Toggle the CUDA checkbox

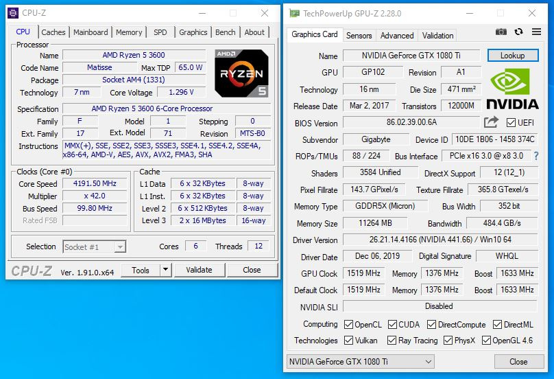(x=392, y=325)
